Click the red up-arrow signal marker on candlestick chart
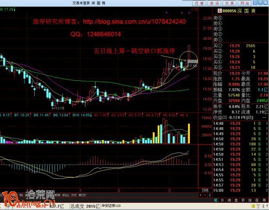This screenshot has width=269, height=210. (128, 99)
